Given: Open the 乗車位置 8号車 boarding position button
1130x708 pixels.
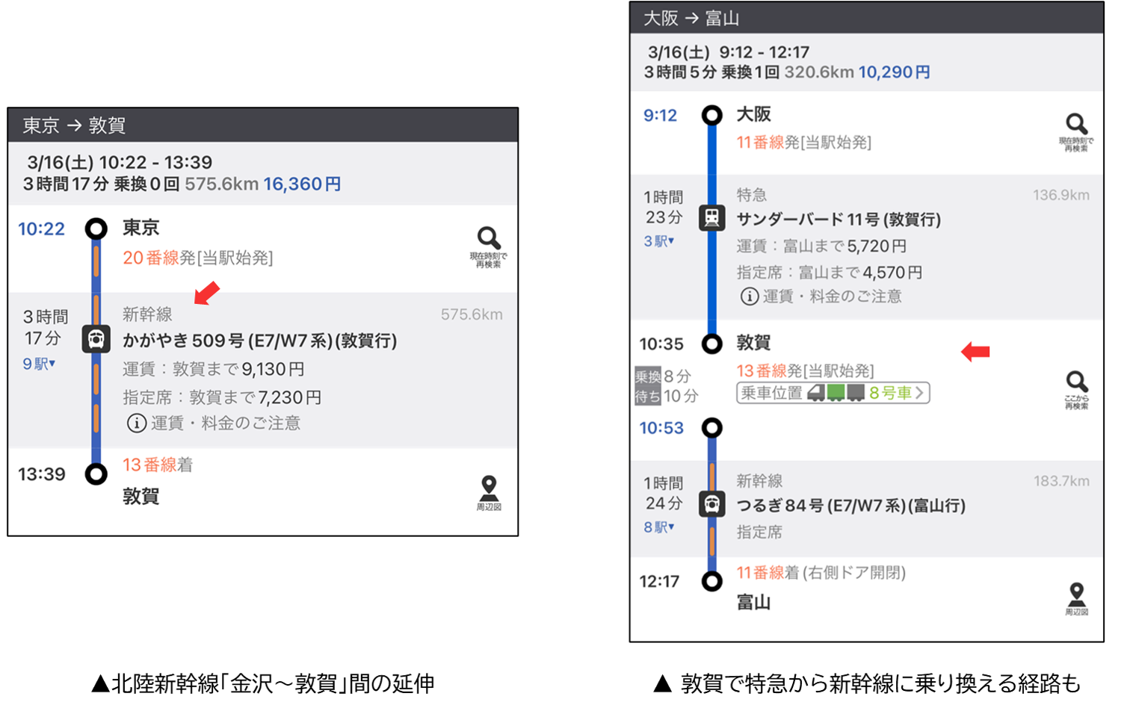Looking at the screenshot, I should [833, 393].
